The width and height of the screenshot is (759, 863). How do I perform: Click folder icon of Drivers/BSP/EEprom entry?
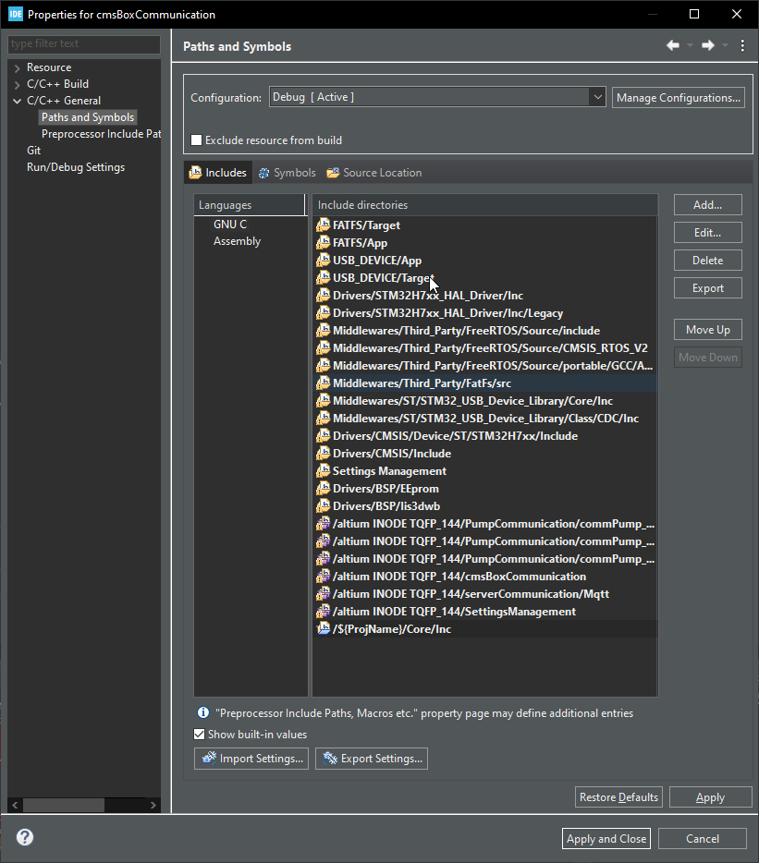[324, 488]
